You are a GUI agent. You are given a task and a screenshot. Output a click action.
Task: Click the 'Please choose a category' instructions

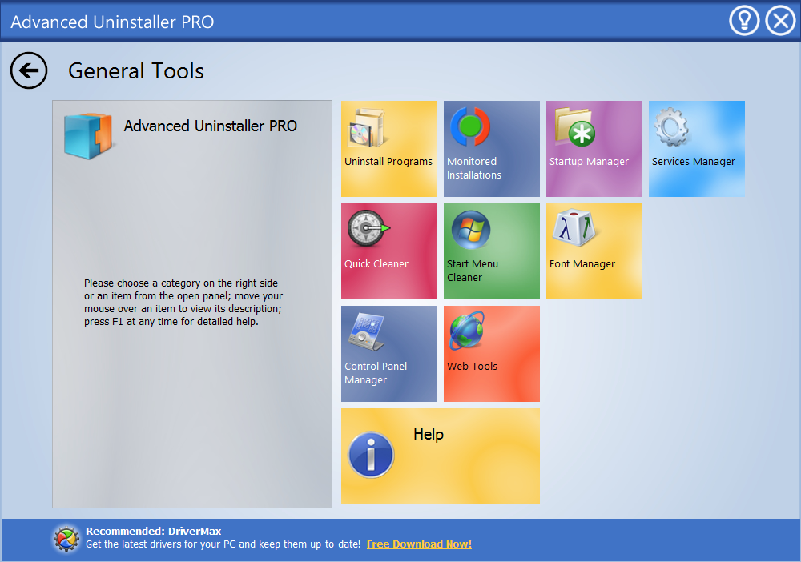click(x=183, y=302)
